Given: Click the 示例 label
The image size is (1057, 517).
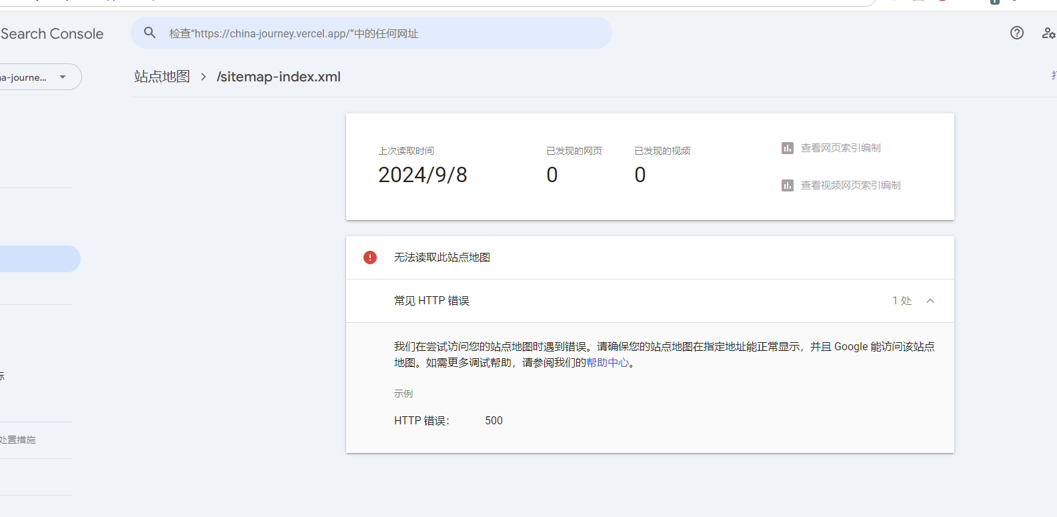Looking at the screenshot, I should point(403,394).
